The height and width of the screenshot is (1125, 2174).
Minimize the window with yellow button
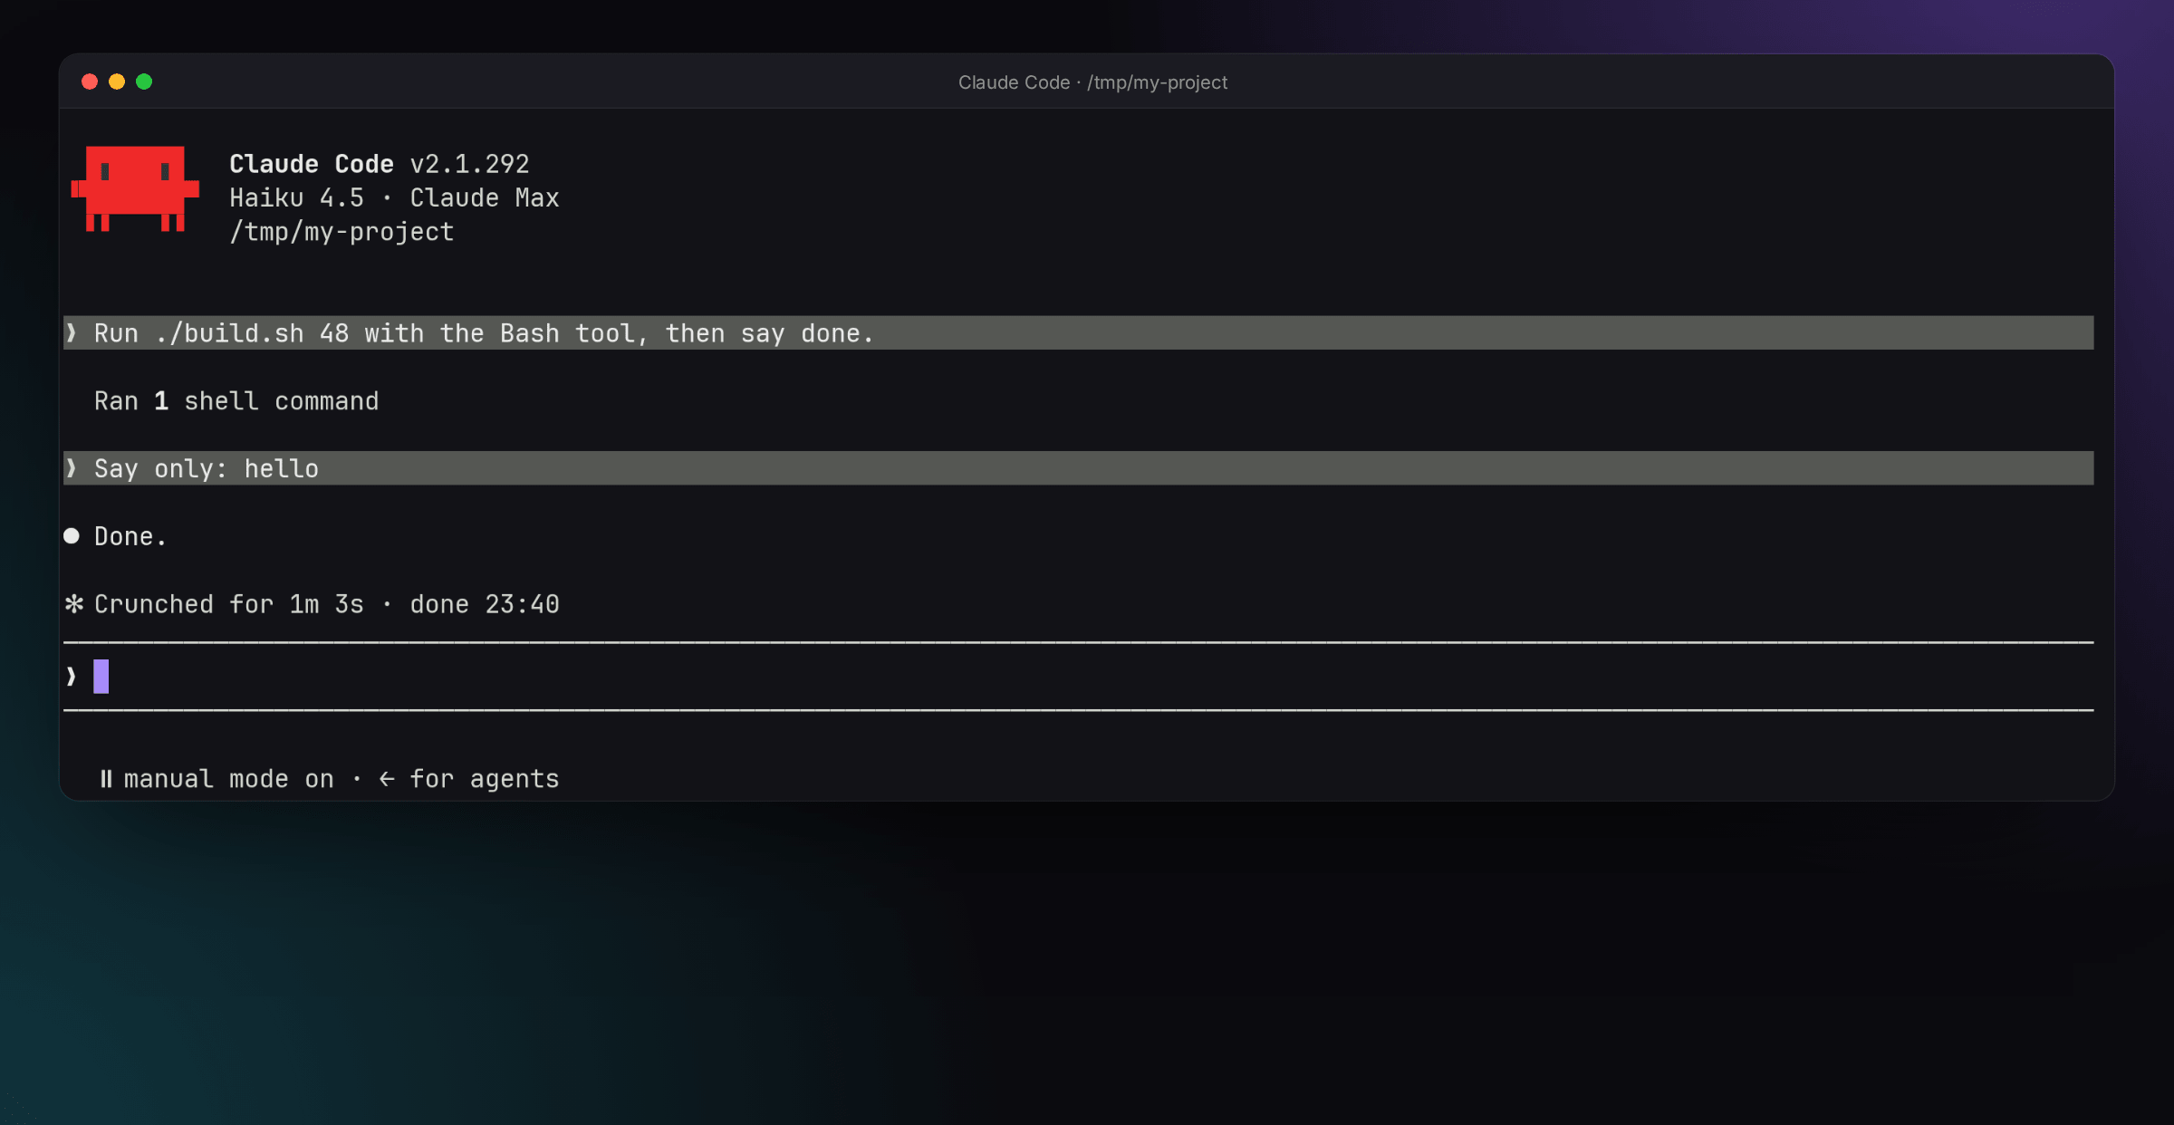(117, 82)
